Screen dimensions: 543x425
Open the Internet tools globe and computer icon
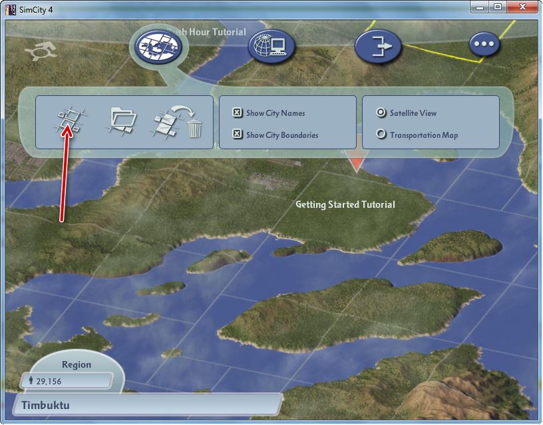271,46
